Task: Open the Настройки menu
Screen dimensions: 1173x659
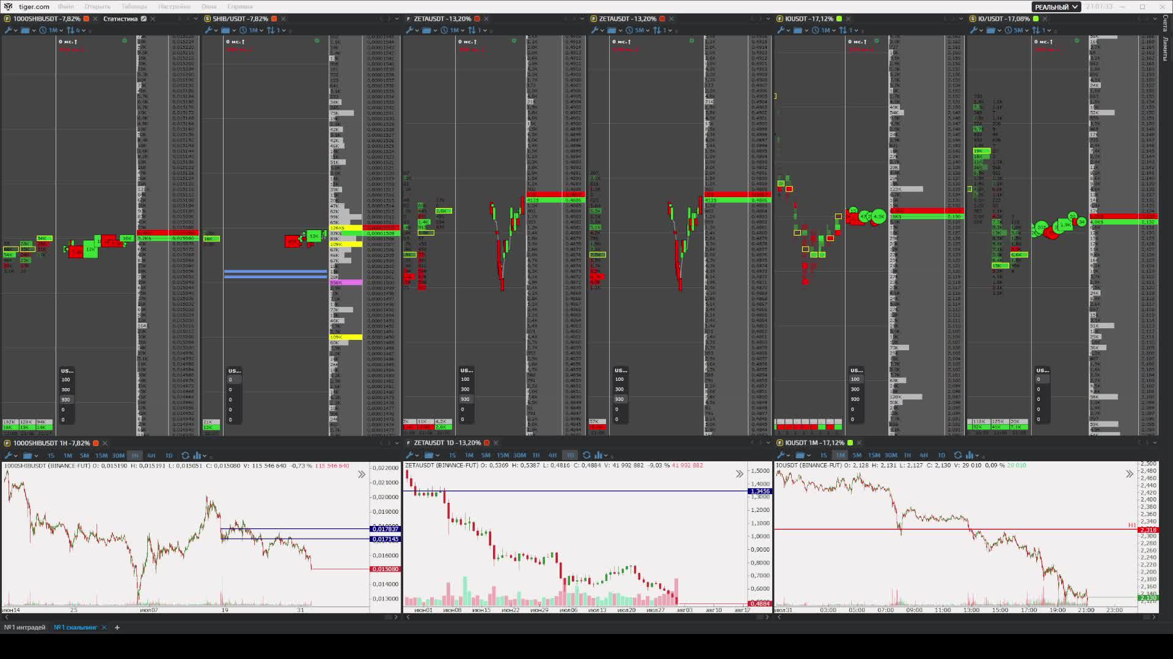Action: pos(174,7)
